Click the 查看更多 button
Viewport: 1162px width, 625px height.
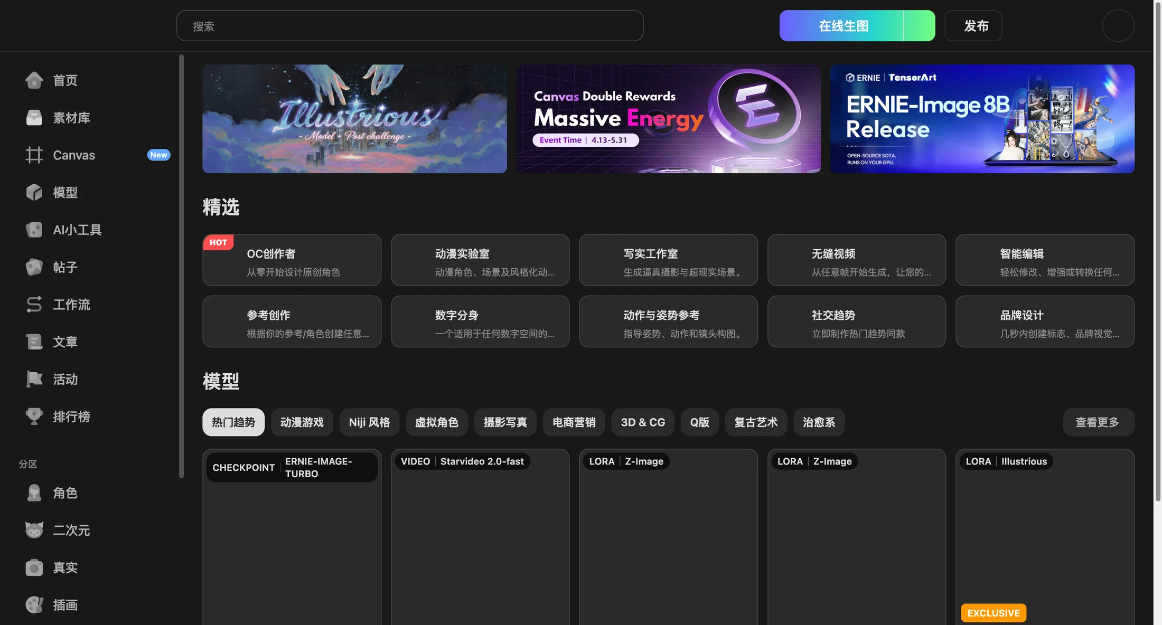click(1099, 422)
